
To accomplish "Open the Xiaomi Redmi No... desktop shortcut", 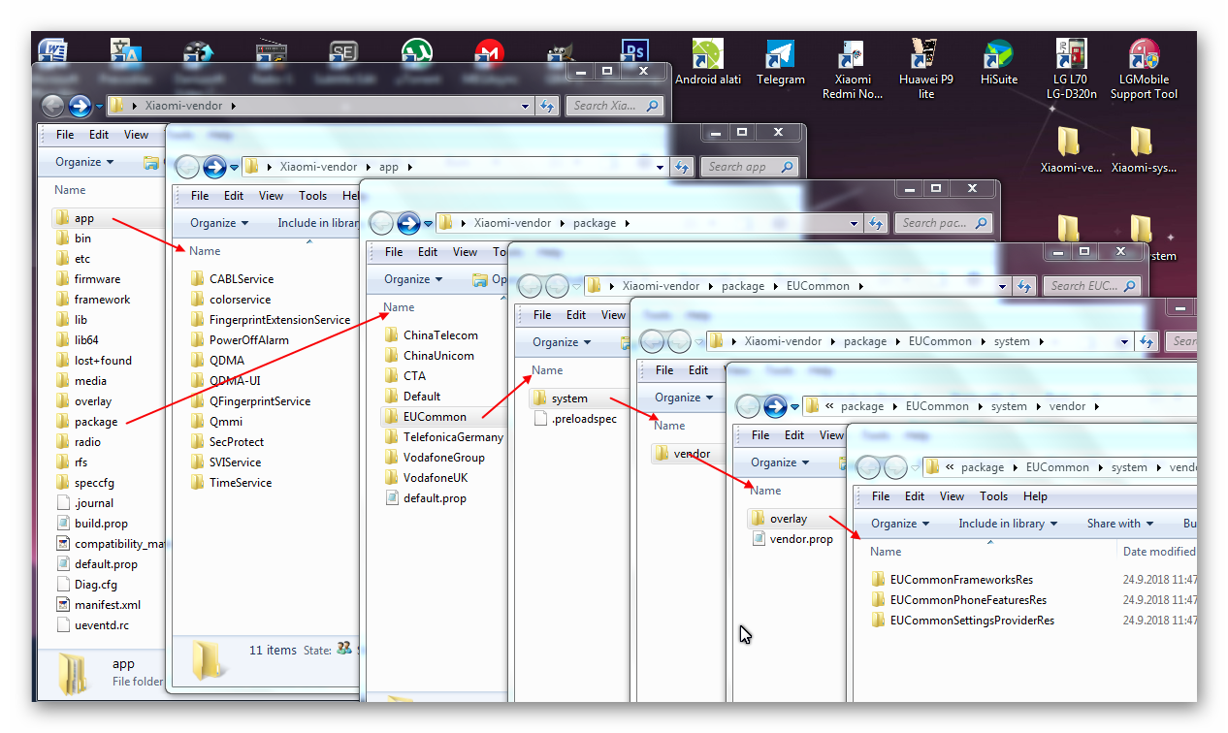I will pyautogui.click(x=853, y=69).
